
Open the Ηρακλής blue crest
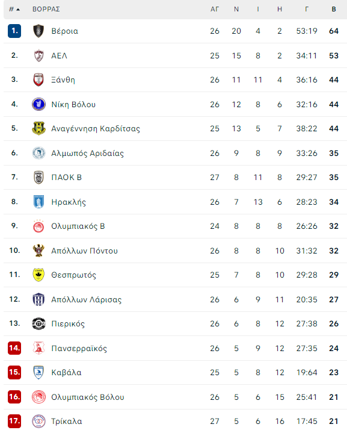38,202
